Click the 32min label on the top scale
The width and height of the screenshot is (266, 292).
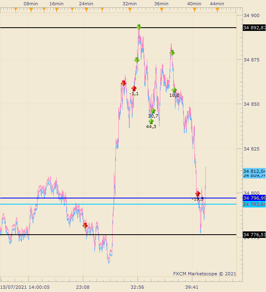pos(129,4)
